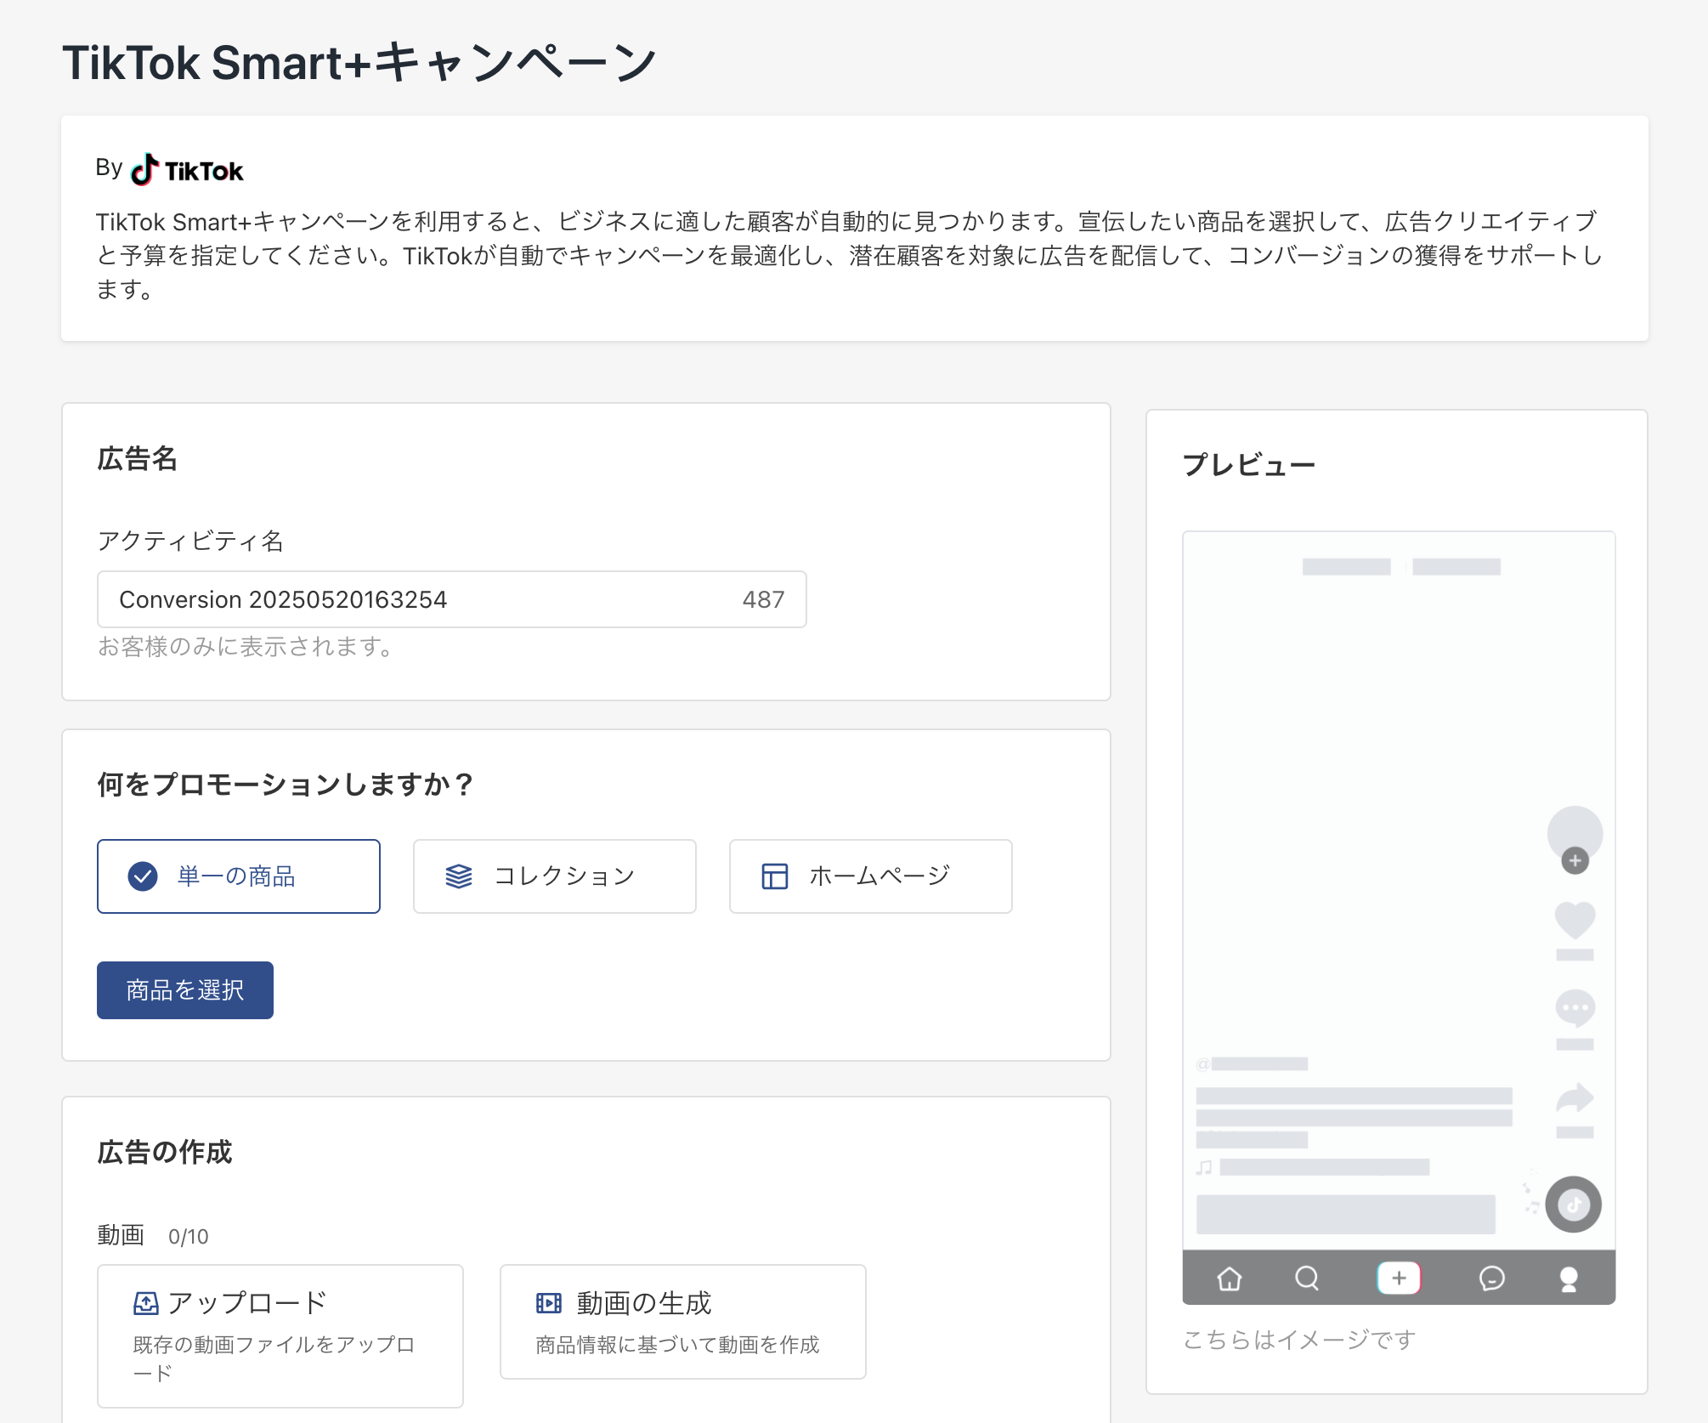Choose the 動画の生成 option

(683, 1322)
